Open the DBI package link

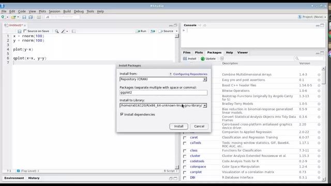[x=192, y=178]
